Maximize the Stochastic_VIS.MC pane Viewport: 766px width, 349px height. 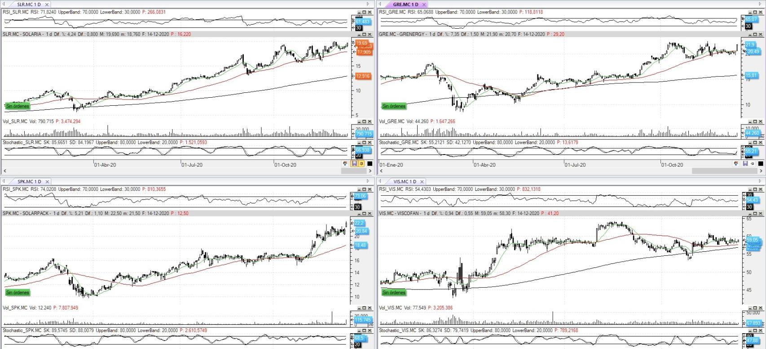point(755,331)
